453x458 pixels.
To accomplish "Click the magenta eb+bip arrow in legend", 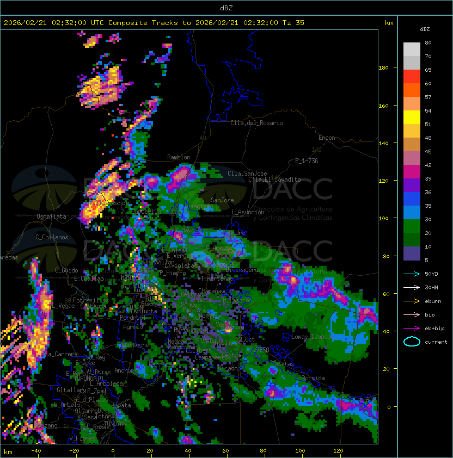I will [x=412, y=329].
